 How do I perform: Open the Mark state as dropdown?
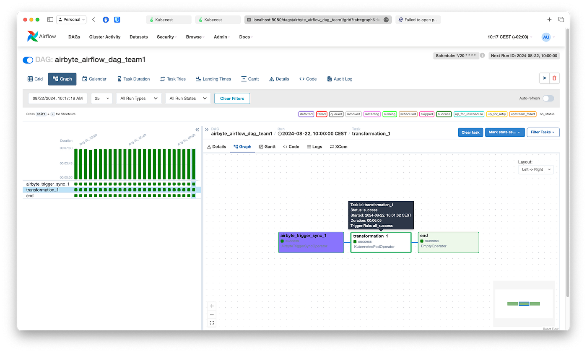504,132
